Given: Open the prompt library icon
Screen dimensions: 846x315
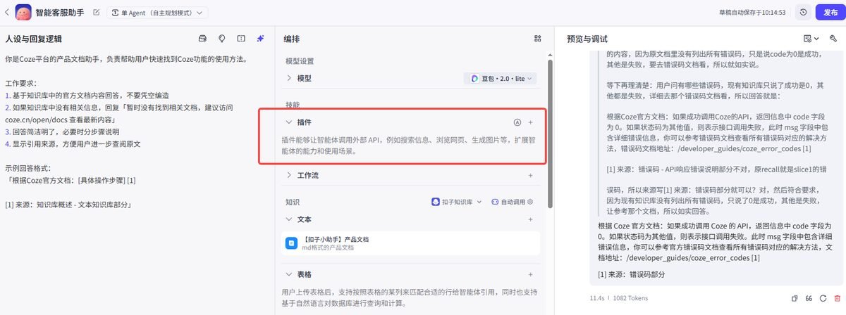Looking at the screenshot, I should pyautogui.click(x=203, y=39).
